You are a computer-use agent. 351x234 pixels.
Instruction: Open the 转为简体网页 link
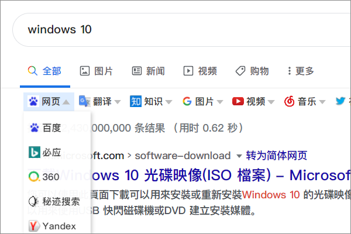click(x=277, y=156)
